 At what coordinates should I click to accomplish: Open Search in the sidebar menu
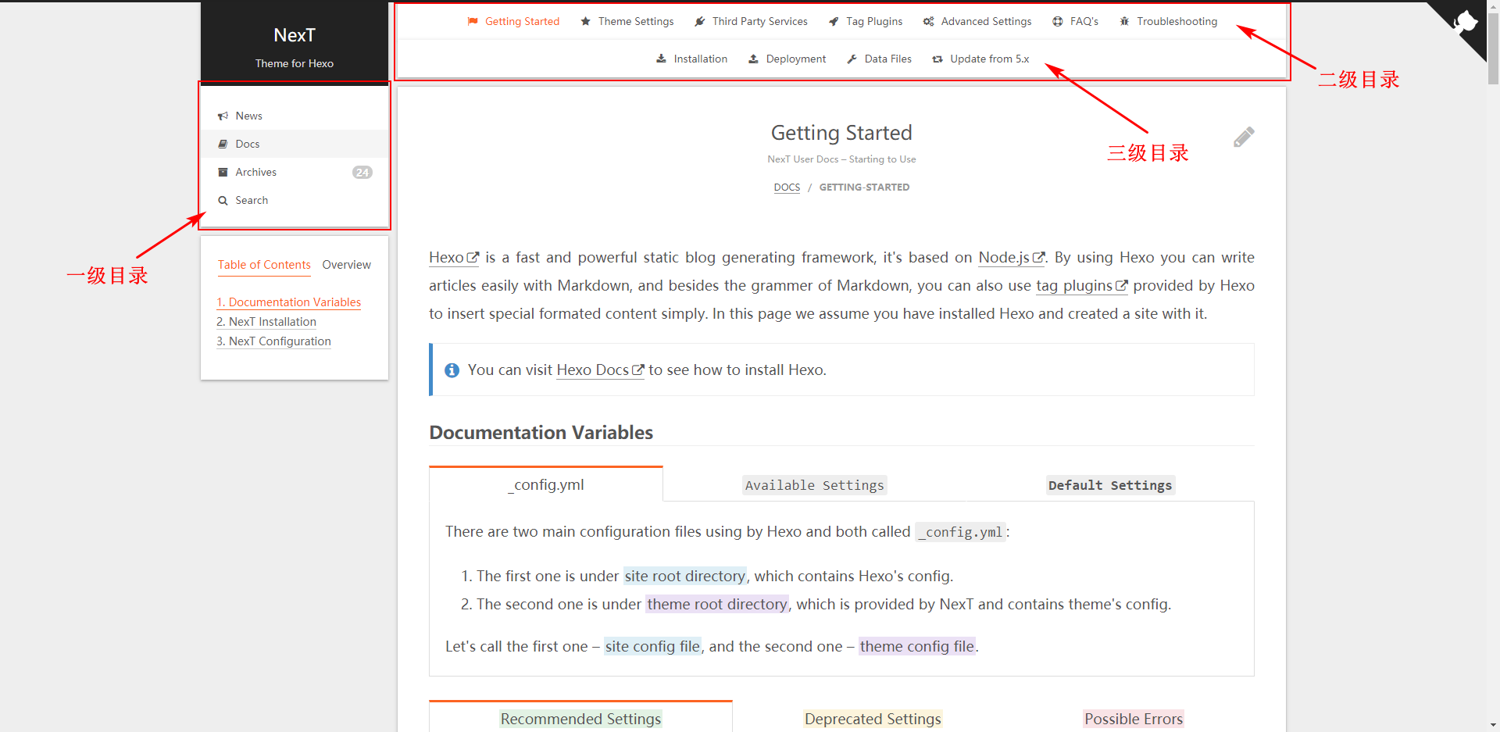point(295,200)
